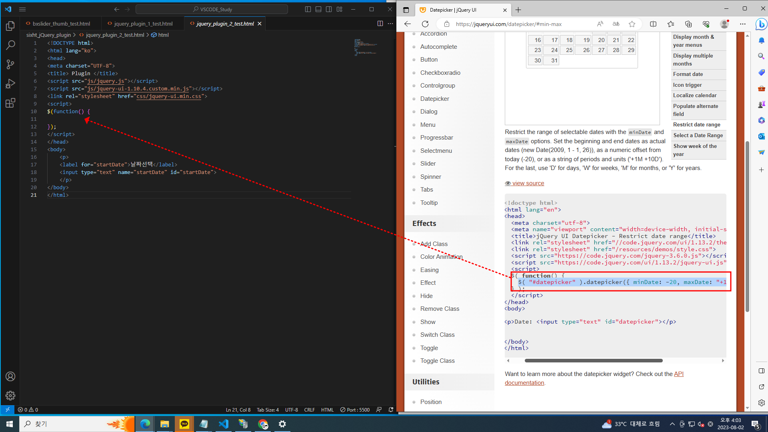Toggle the Primary Side Bar layout button
768x432 pixels.
coord(308,9)
